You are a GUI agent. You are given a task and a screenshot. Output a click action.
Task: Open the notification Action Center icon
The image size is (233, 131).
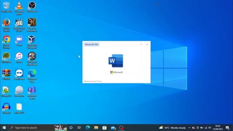tap(228, 128)
